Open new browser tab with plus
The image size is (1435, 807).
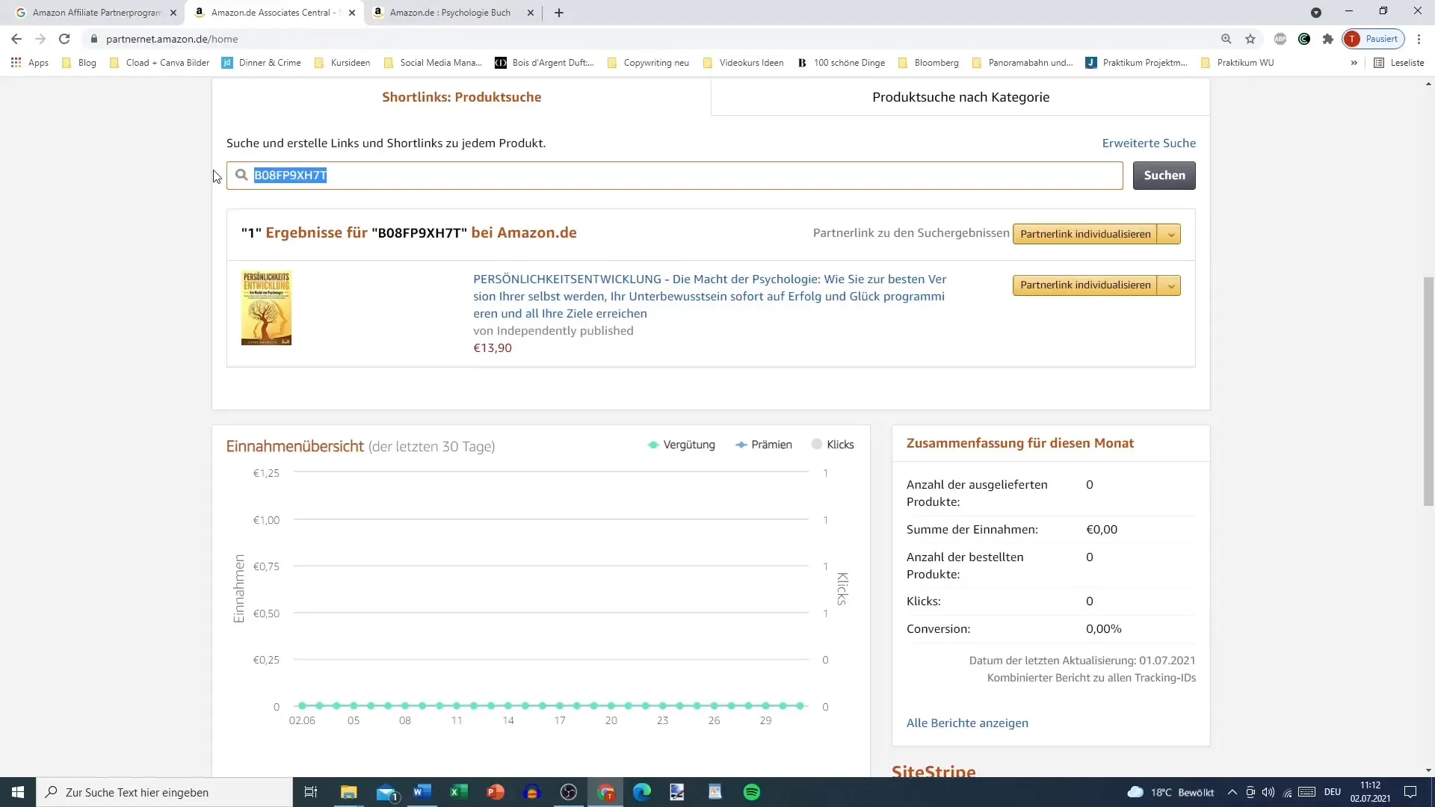tap(559, 13)
